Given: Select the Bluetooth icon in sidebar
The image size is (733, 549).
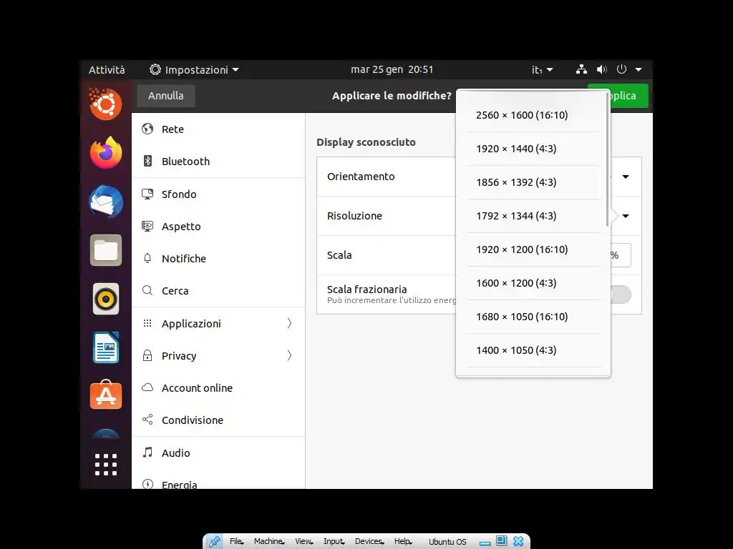Looking at the screenshot, I should (x=147, y=161).
